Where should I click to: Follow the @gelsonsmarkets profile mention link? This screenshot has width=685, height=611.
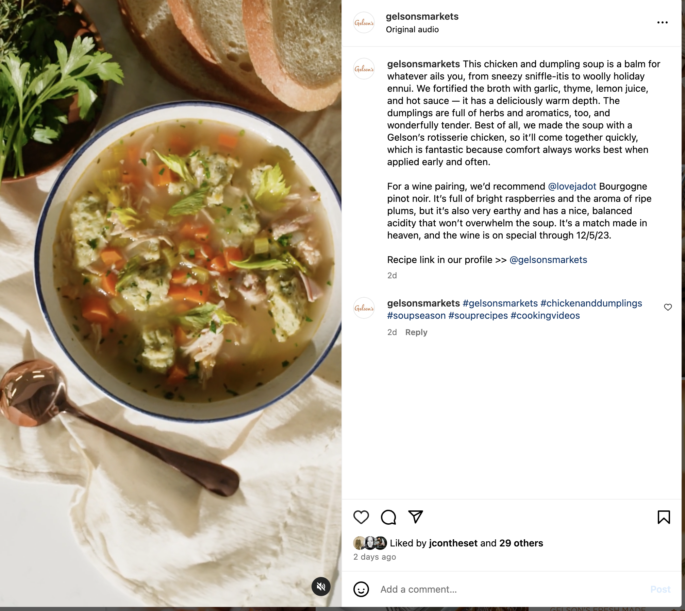coord(548,260)
